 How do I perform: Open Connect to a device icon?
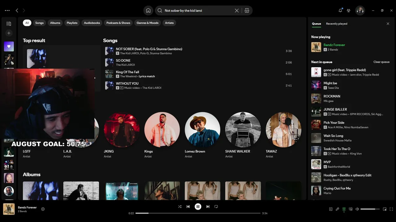pyautogui.click(x=351, y=209)
